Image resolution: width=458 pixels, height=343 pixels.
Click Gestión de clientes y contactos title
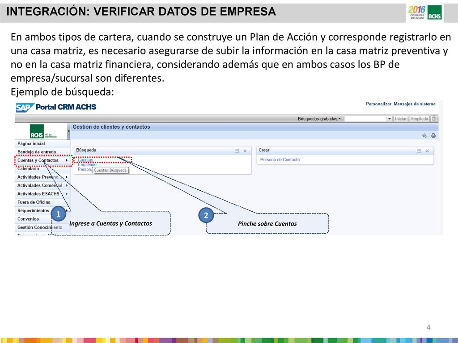pos(111,127)
